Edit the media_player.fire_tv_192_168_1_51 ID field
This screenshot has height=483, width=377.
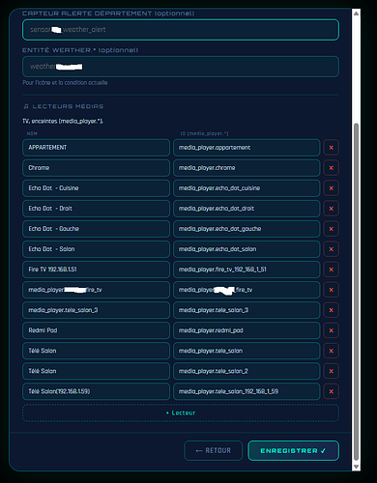pos(246,270)
